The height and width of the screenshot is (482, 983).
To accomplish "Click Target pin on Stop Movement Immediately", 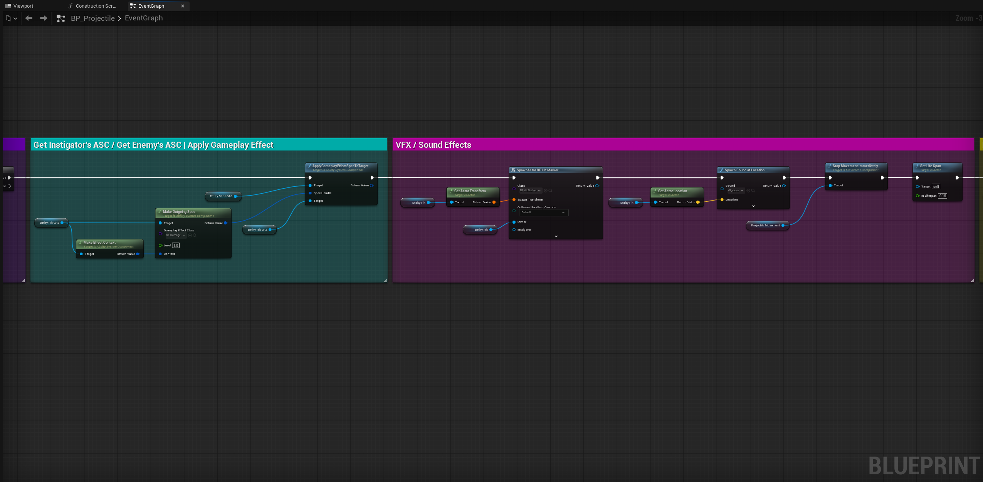I will pyautogui.click(x=830, y=186).
